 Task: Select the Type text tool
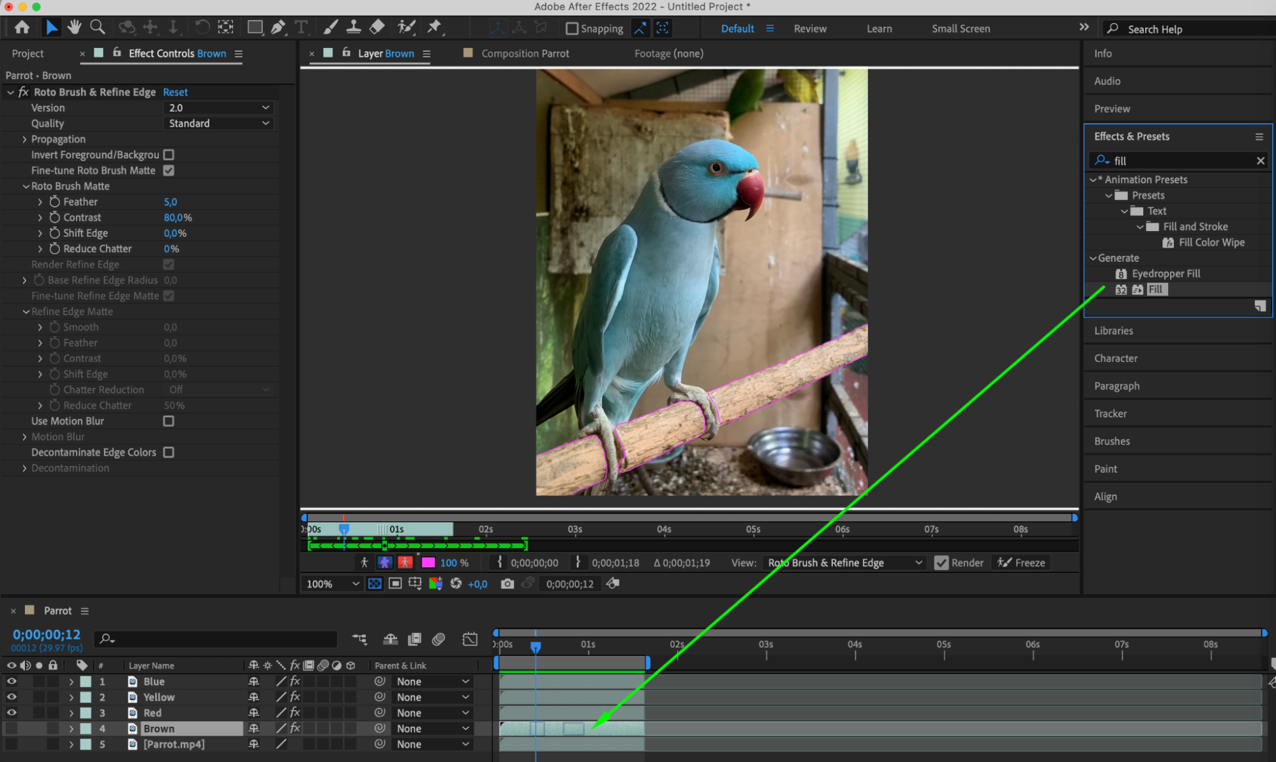point(301,27)
